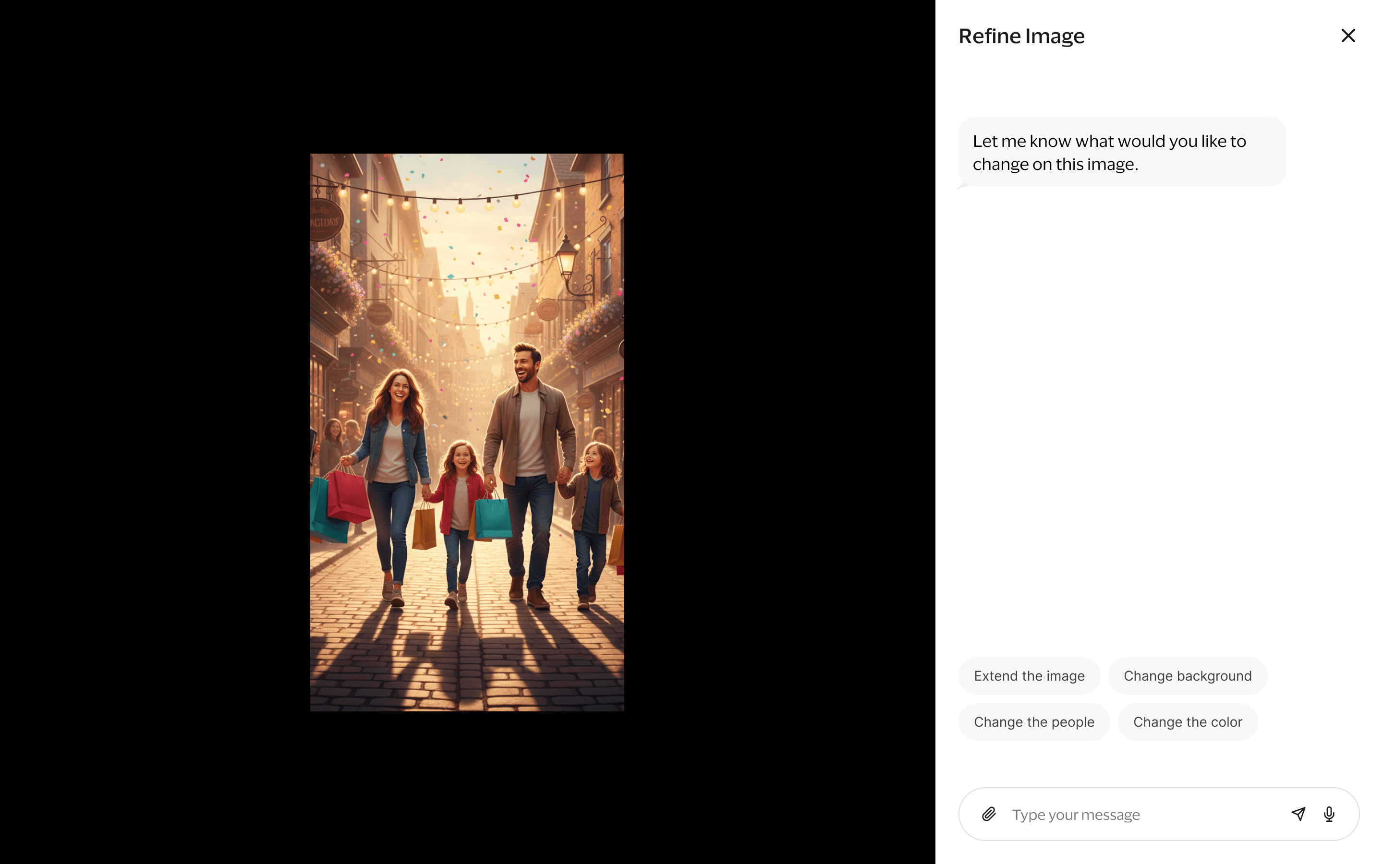1383x864 pixels.
Task: Choose the 'Extend the image' suggestion
Action: pos(1029,675)
